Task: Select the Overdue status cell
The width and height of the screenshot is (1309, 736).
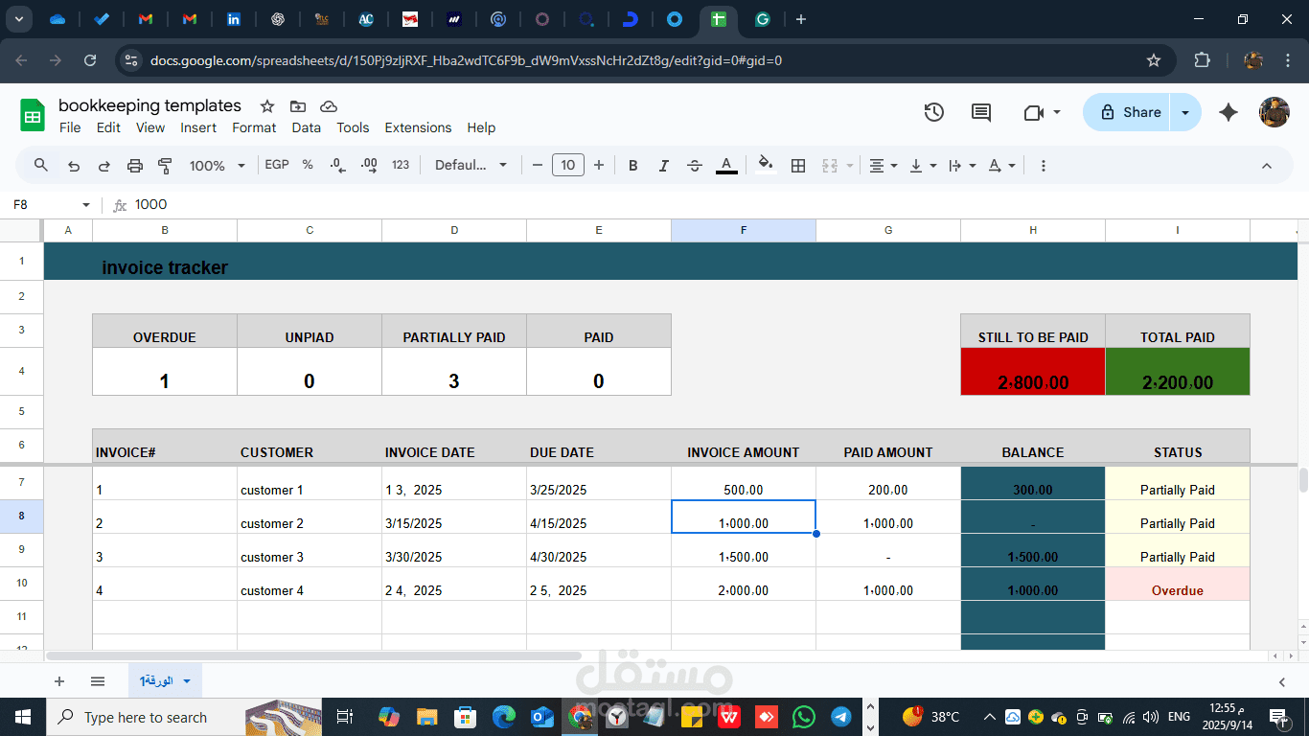Action: point(1178,584)
